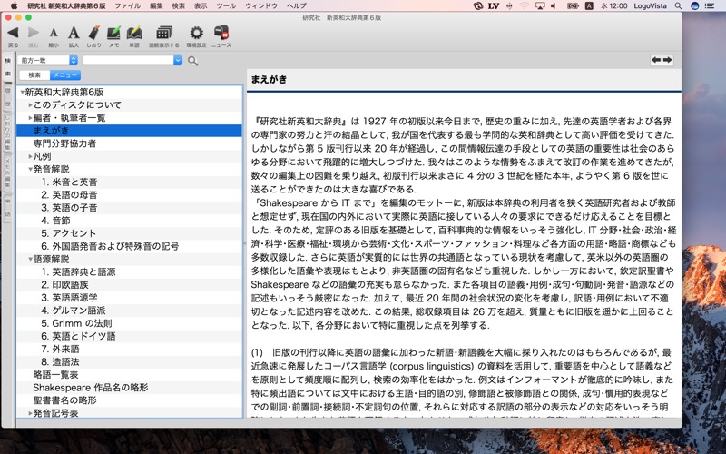Open the 単語 wordbook icon
This screenshot has height=454, width=726.
click(133, 33)
